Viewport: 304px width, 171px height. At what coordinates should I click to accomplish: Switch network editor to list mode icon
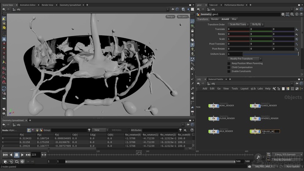click(x=283, y=89)
